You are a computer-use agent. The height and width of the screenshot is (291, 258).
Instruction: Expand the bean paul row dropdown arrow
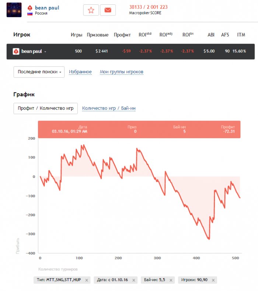(45, 52)
